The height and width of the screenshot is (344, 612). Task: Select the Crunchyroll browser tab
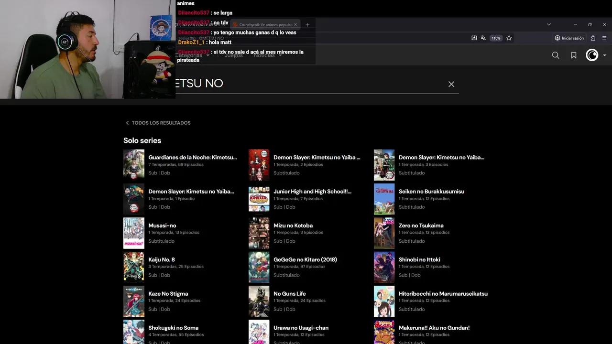click(265, 24)
